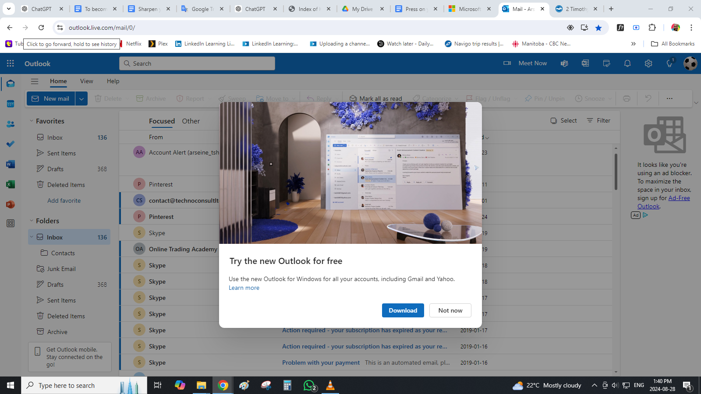Click the Teams icon in header

tap(564, 63)
